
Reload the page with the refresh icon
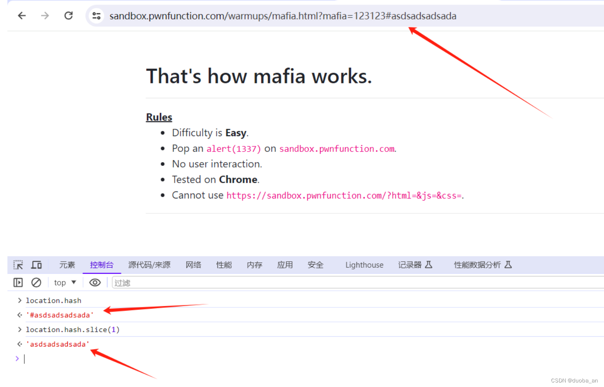(68, 16)
